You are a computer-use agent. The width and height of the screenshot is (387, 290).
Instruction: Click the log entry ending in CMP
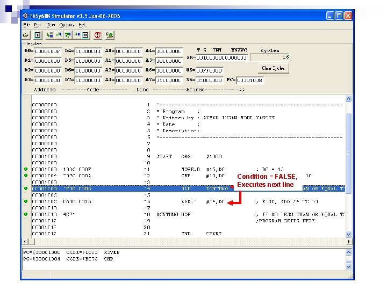click(68, 259)
